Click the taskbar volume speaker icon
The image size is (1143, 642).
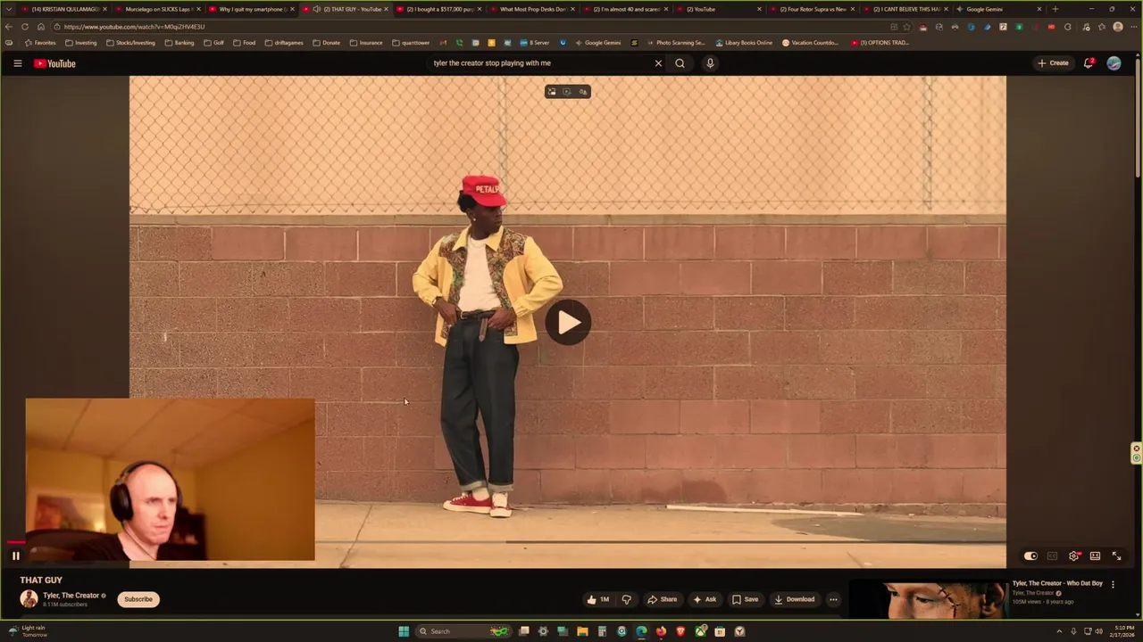(1098, 631)
